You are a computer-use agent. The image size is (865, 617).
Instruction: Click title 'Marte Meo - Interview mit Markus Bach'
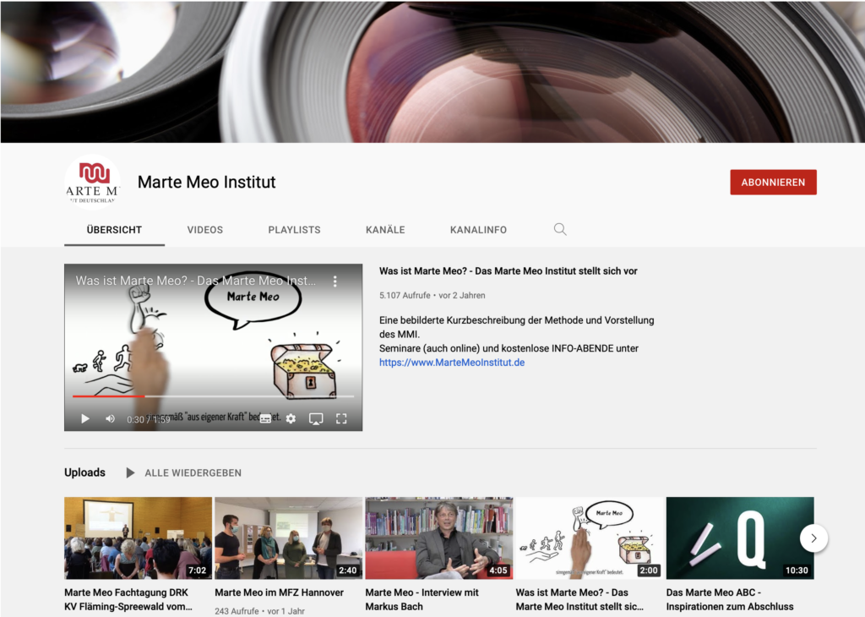pos(422,599)
